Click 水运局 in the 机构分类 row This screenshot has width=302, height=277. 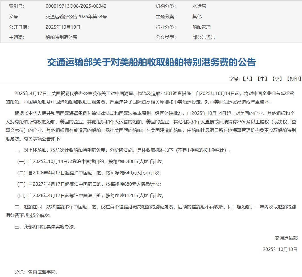199,6
